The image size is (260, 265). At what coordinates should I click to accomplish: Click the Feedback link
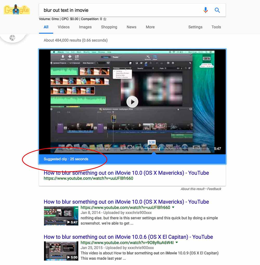pos(214,189)
